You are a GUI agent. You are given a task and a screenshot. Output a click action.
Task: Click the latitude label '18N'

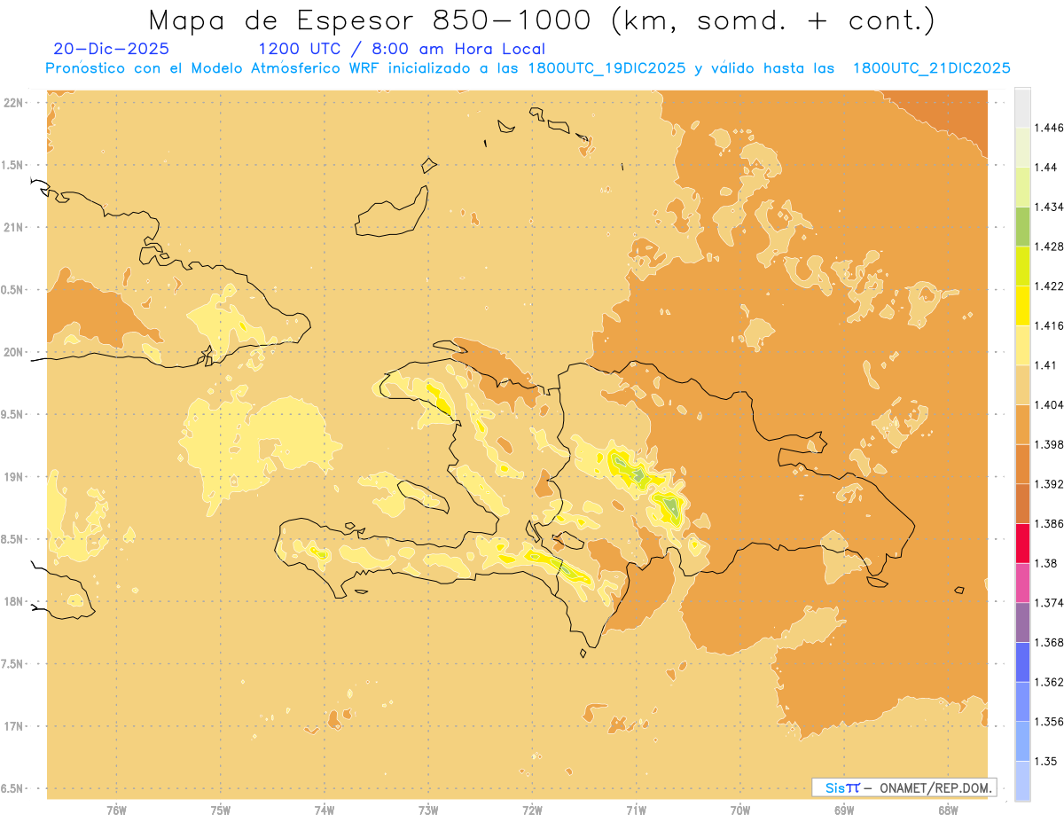pos(15,601)
